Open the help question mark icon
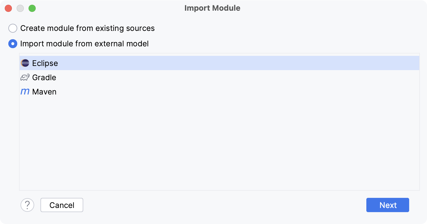Image resolution: width=427 pixels, height=224 pixels. [x=27, y=205]
